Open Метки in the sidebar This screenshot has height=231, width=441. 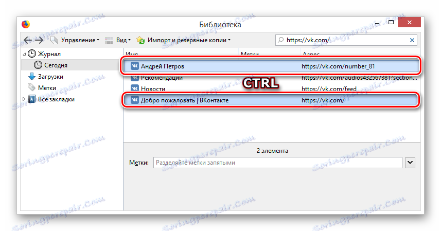click(47, 88)
